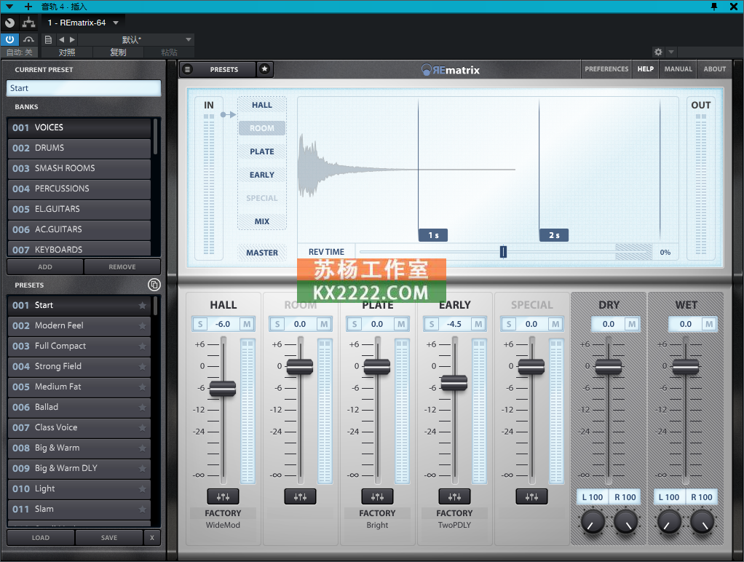Viewport: 744px width, 562px height.
Task: Select the MASTER section button
Action: coord(262,253)
